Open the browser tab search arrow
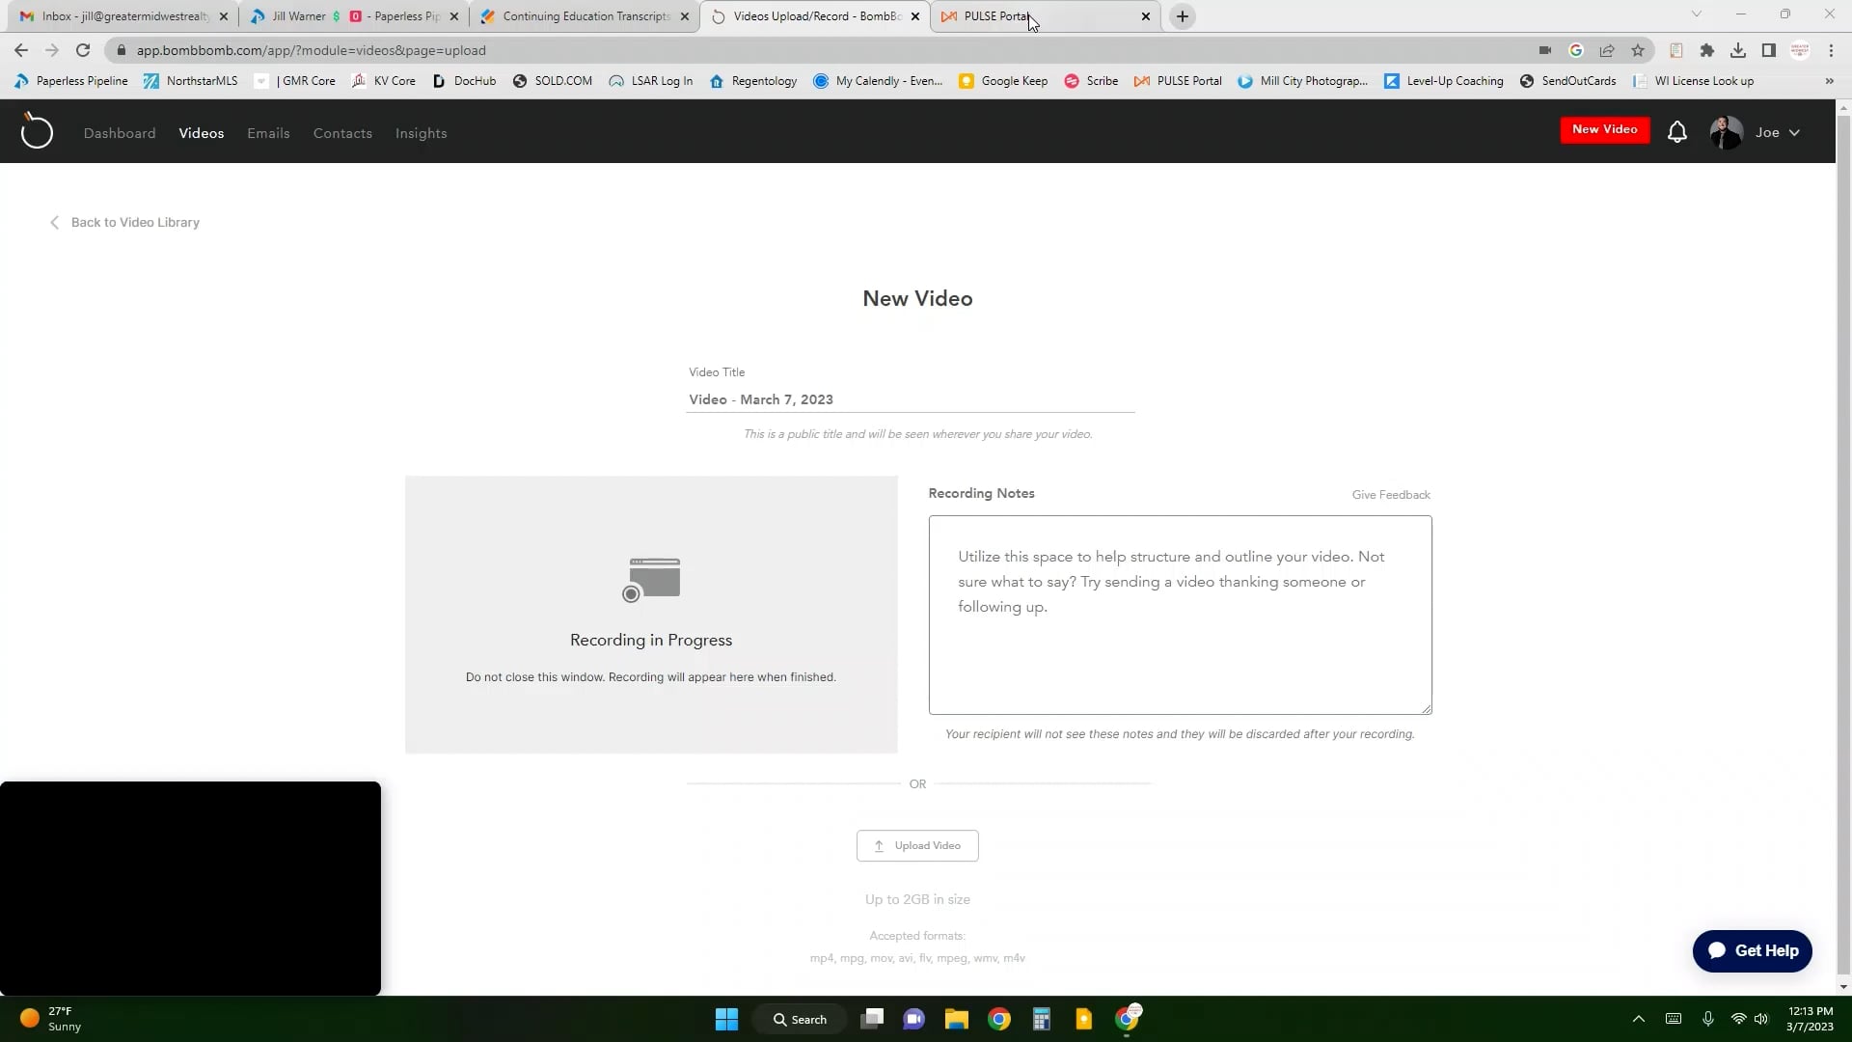Screen dimensions: 1852x1042 [1696, 15]
